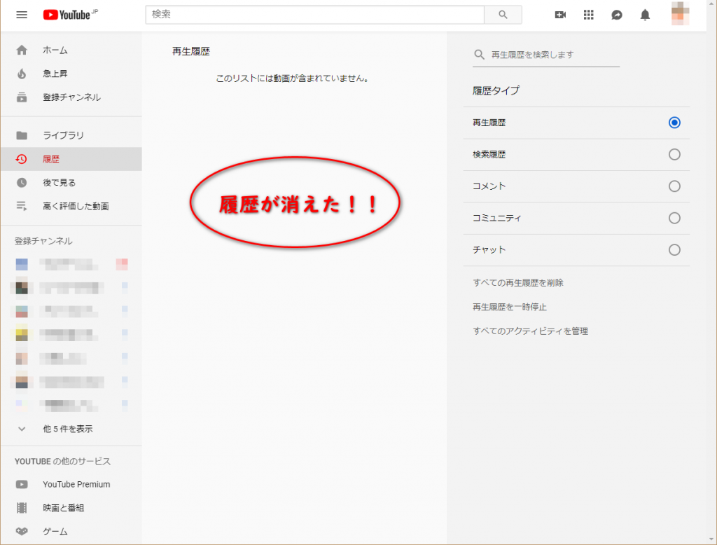Click すべての再生履歴を削除 link

coord(518,283)
